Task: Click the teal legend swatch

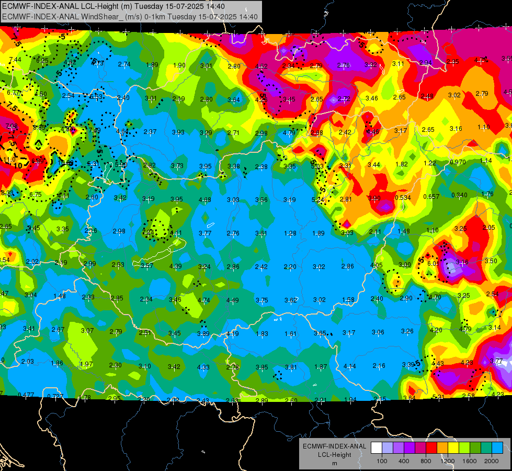Action: [486, 448]
